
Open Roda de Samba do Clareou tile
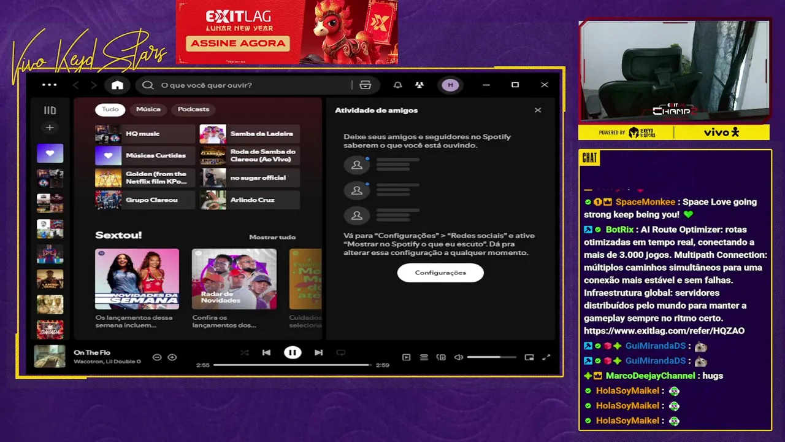(x=250, y=156)
